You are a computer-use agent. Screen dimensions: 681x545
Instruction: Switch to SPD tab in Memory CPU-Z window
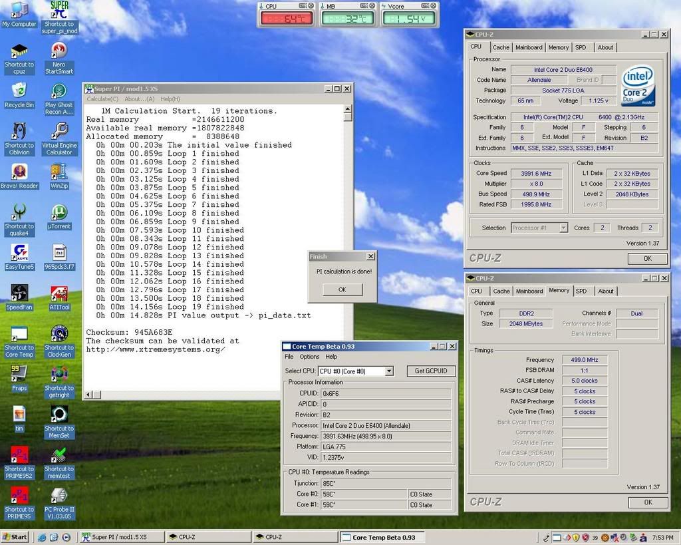click(x=581, y=291)
